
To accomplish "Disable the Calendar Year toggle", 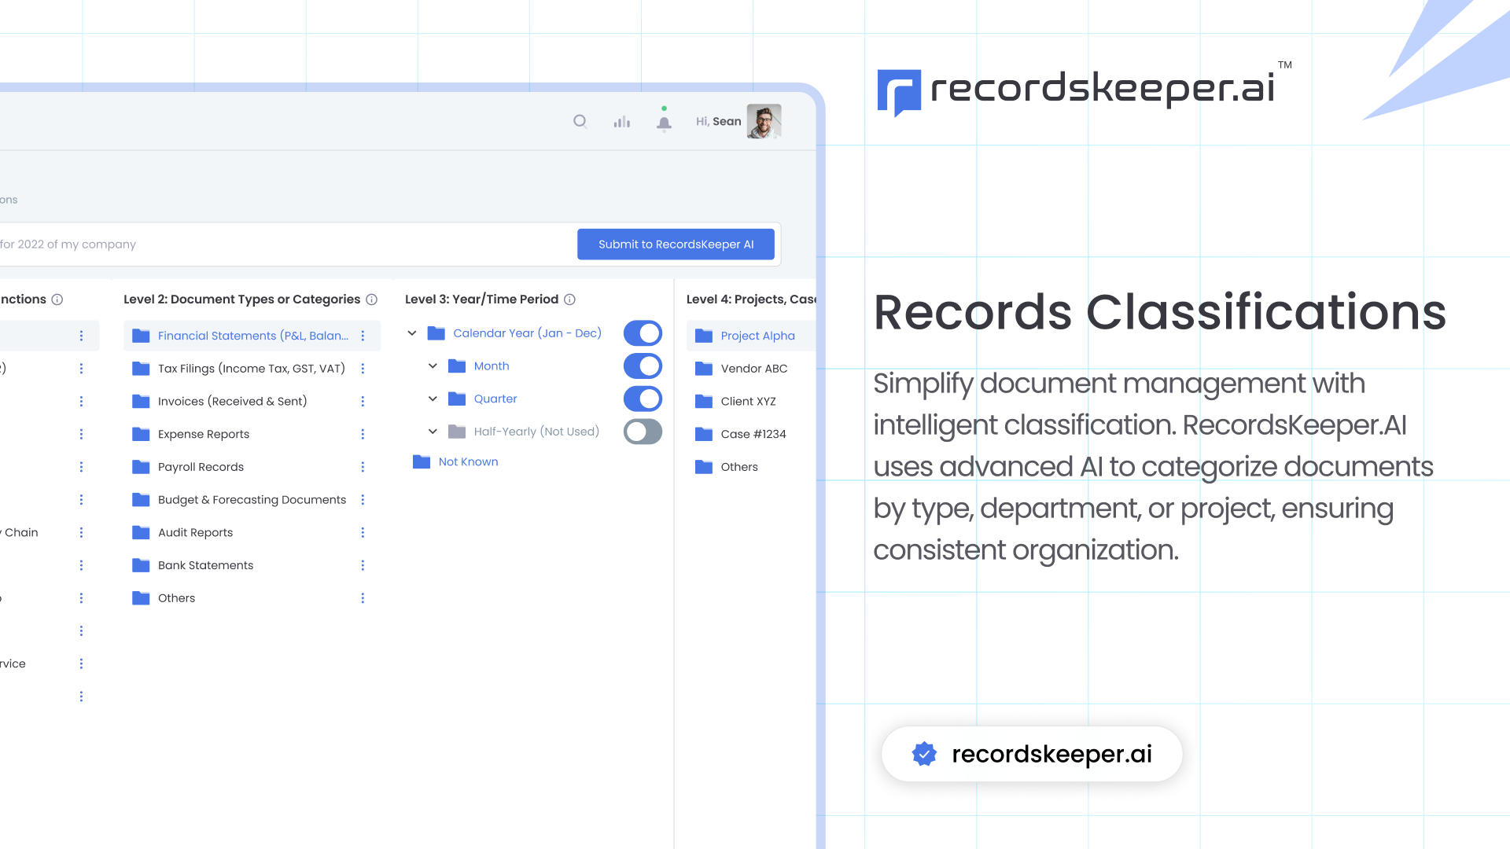I will tap(643, 333).
